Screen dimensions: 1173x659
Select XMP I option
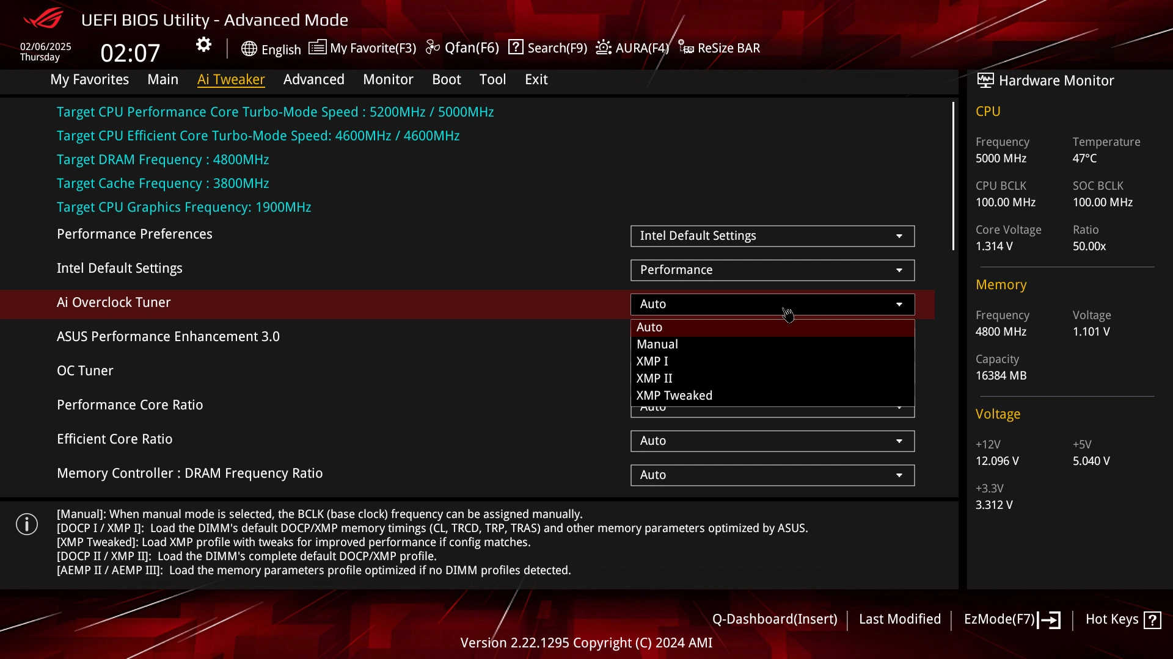pos(772,362)
